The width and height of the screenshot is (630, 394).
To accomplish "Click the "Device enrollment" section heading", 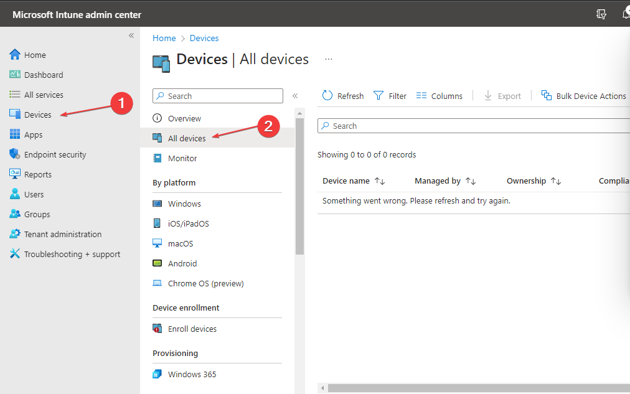I will tap(186, 307).
